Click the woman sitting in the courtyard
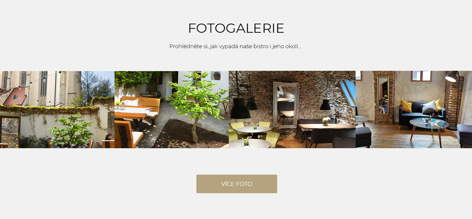 pos(108,137)
